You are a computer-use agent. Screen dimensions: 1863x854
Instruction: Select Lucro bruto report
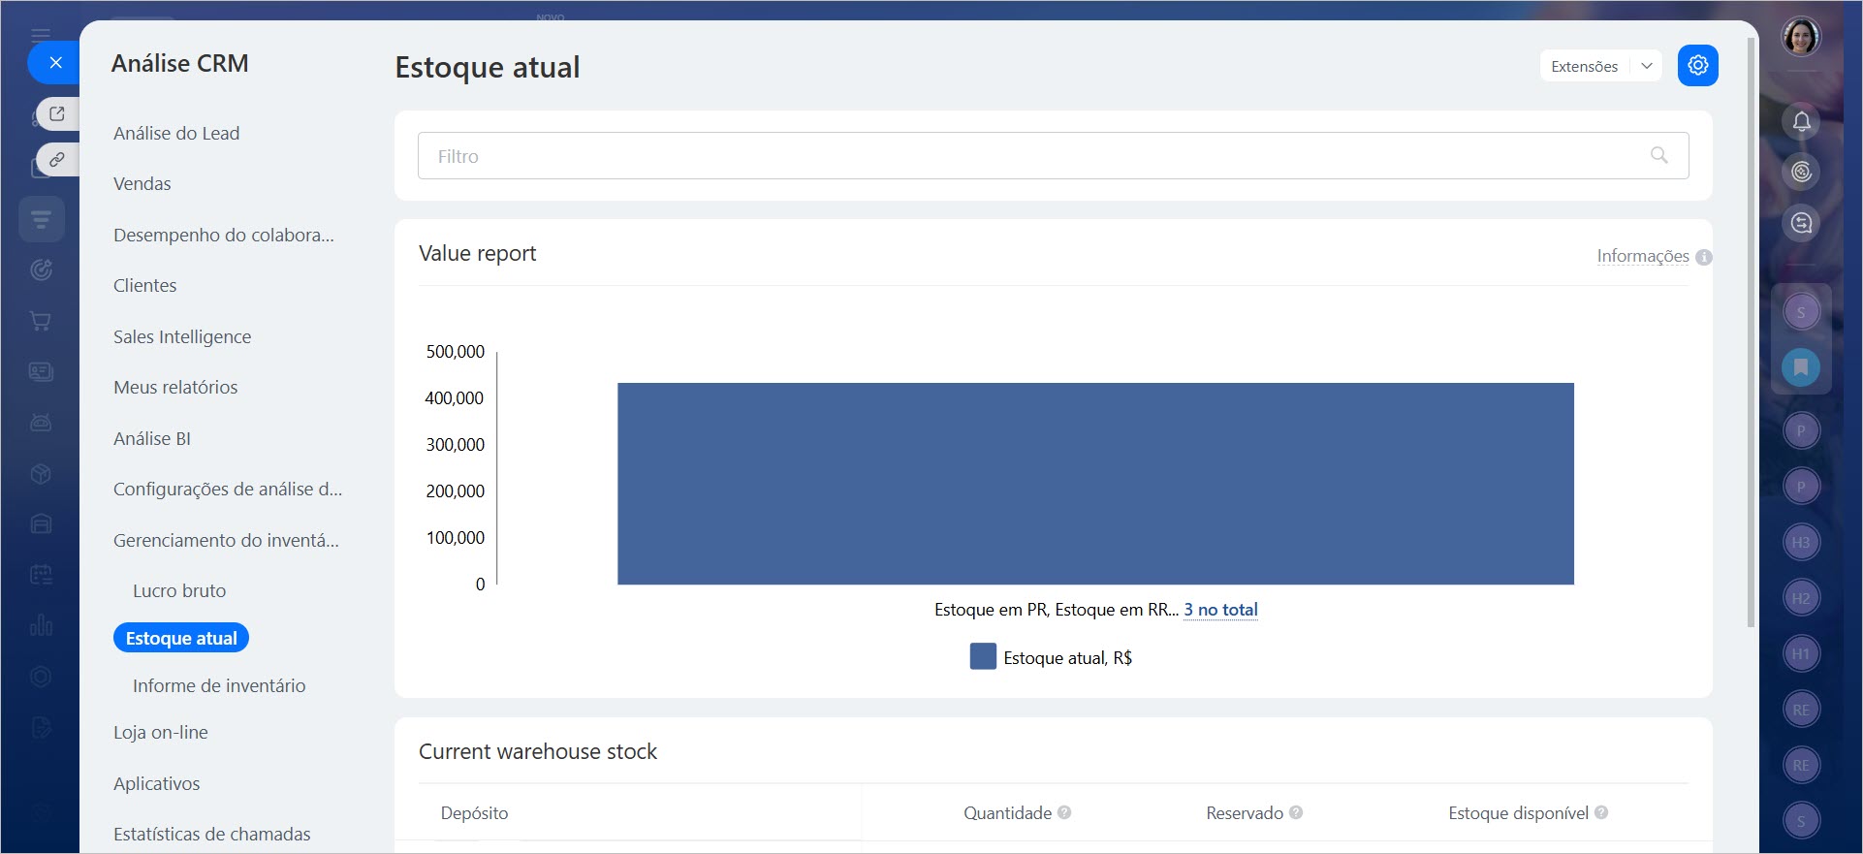click(179, 590)
